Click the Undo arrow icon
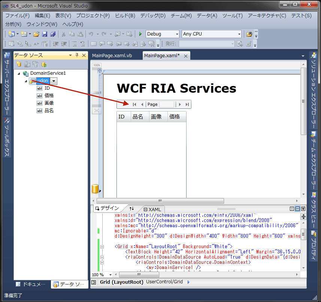This screenshot has width=321, height=302. point(91,34)
